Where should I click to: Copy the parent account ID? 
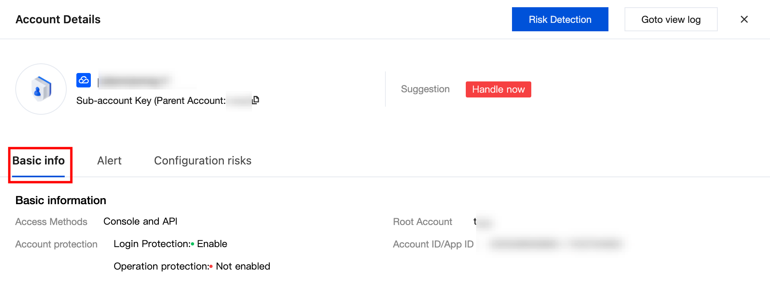[x=256, y=100]
